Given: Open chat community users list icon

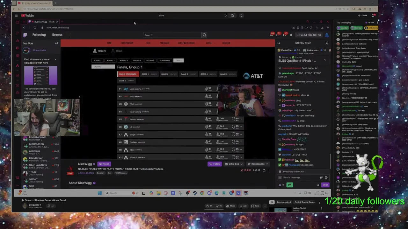Looking at the screenshot, I should coord(327,43).
